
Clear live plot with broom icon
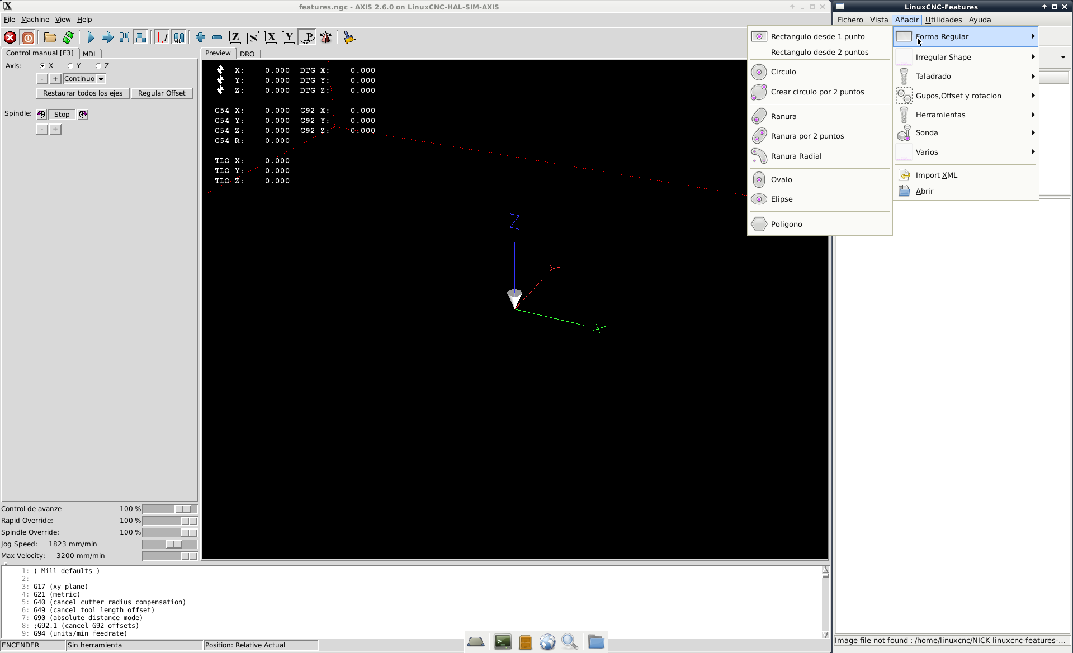point(349,37)
